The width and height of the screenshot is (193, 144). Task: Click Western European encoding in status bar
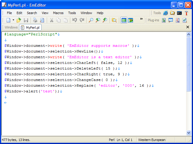pyautogui.click(x=152, y=140)
